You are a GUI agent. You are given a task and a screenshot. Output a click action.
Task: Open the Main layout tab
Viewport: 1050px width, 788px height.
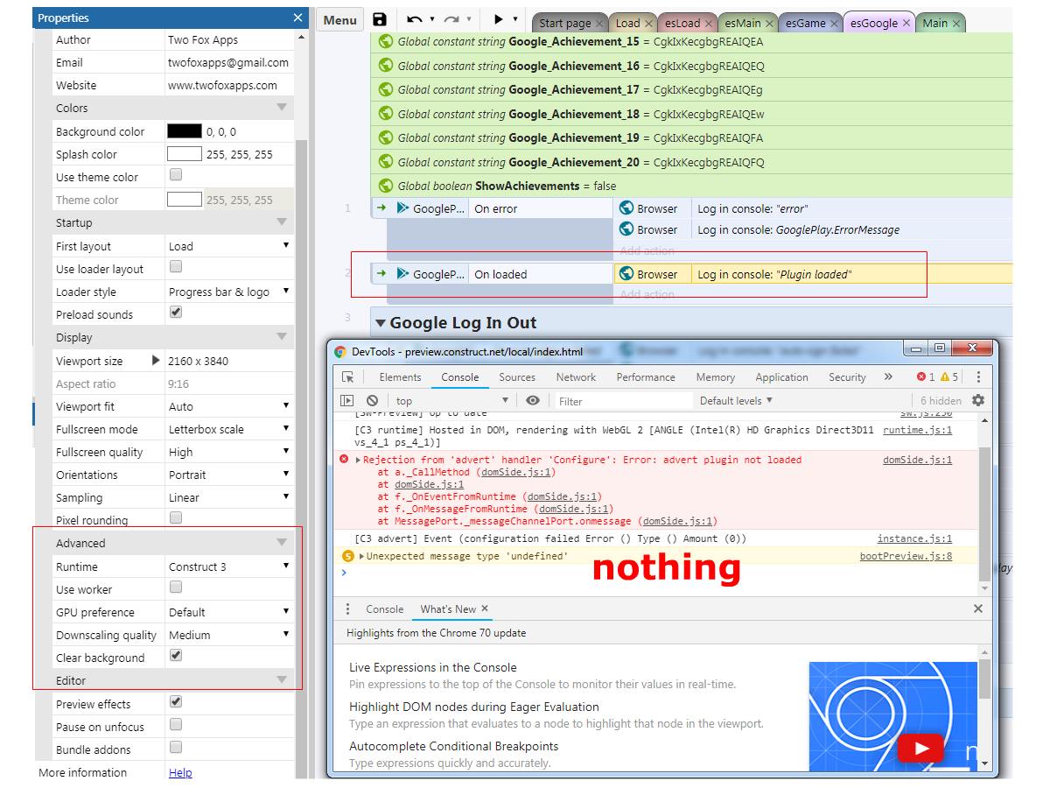941,24
